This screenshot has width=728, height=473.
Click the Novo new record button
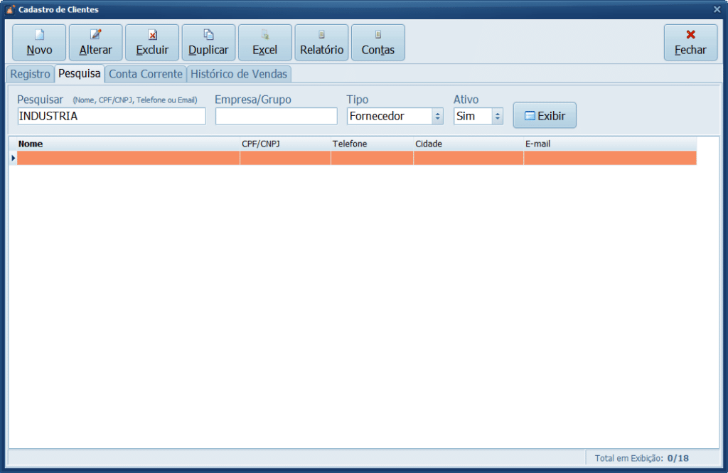coord(39,43)
